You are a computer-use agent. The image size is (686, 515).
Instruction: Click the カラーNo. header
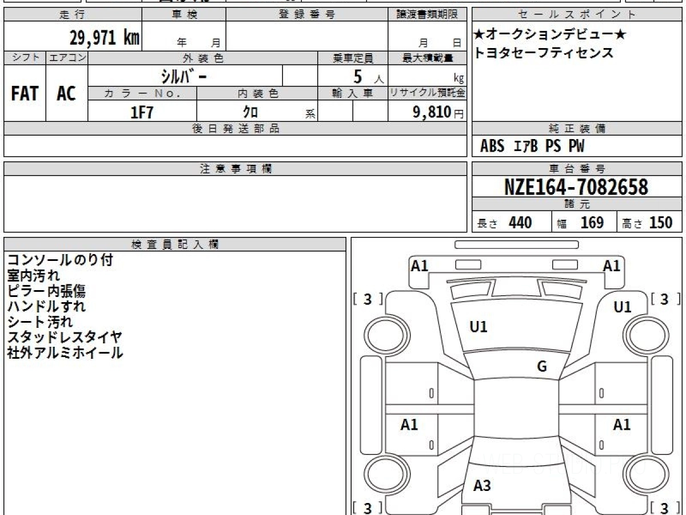tap(142, 93)
